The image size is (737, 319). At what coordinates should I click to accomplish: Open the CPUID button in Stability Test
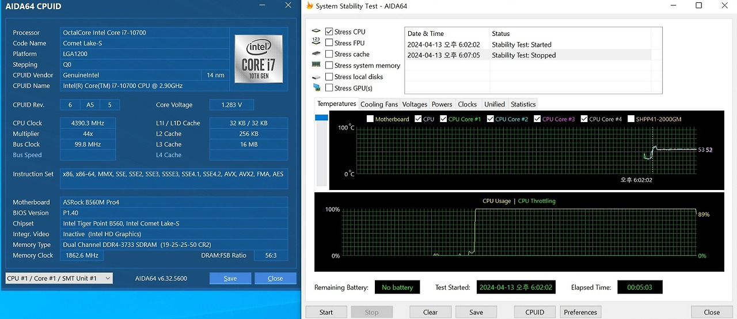tap(535, 312)
